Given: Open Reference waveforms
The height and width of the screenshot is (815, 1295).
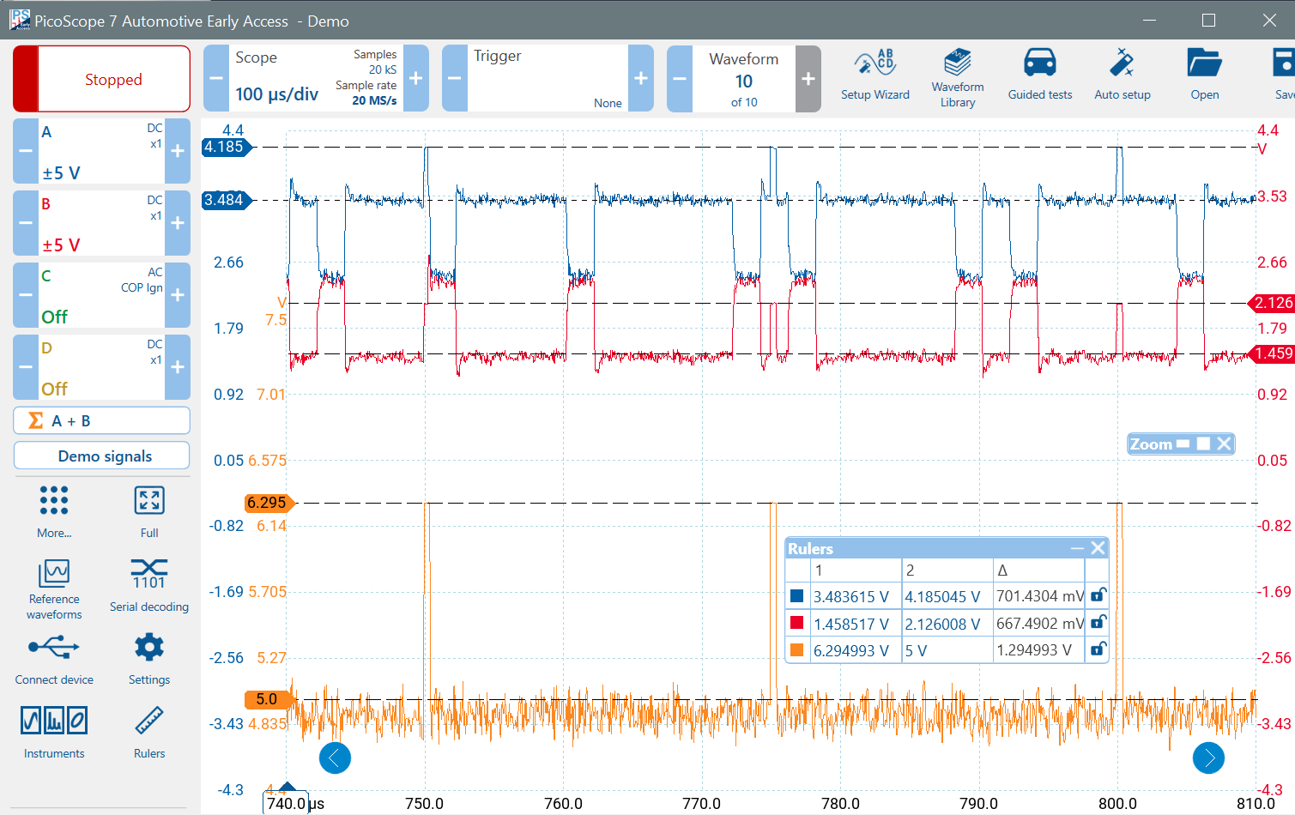Looking at the screenshot, I should (x=54, y=589).
